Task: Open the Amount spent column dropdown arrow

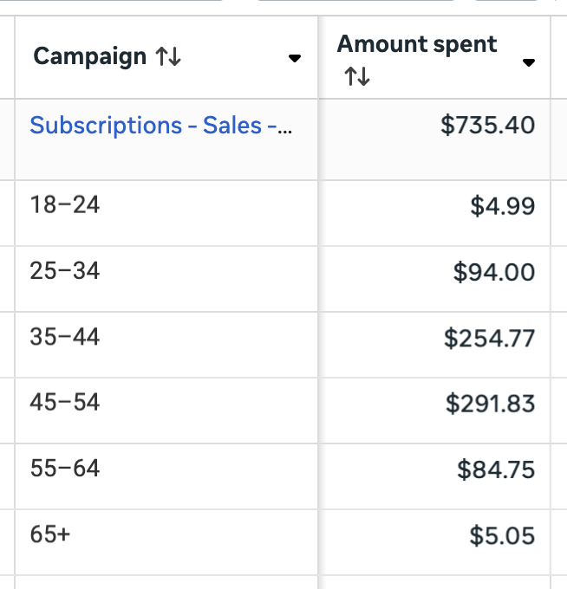Action: coord(529,62)
